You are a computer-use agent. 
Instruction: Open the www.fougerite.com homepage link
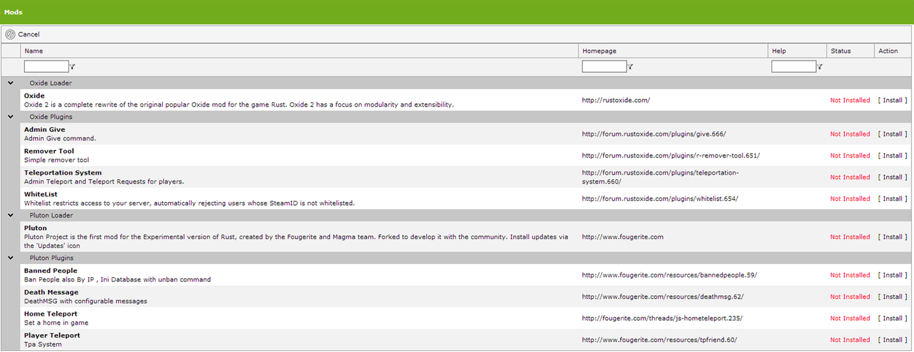click(x=623, y=237)
